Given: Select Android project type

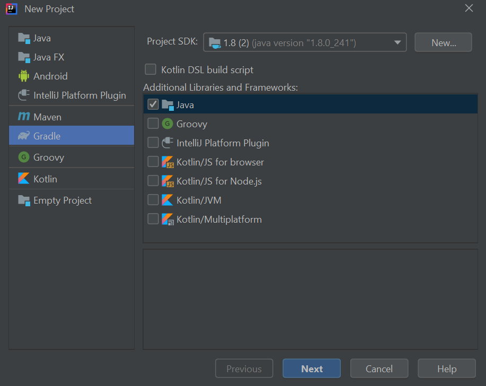Looking at the screenshot, I should click(72, 76).
